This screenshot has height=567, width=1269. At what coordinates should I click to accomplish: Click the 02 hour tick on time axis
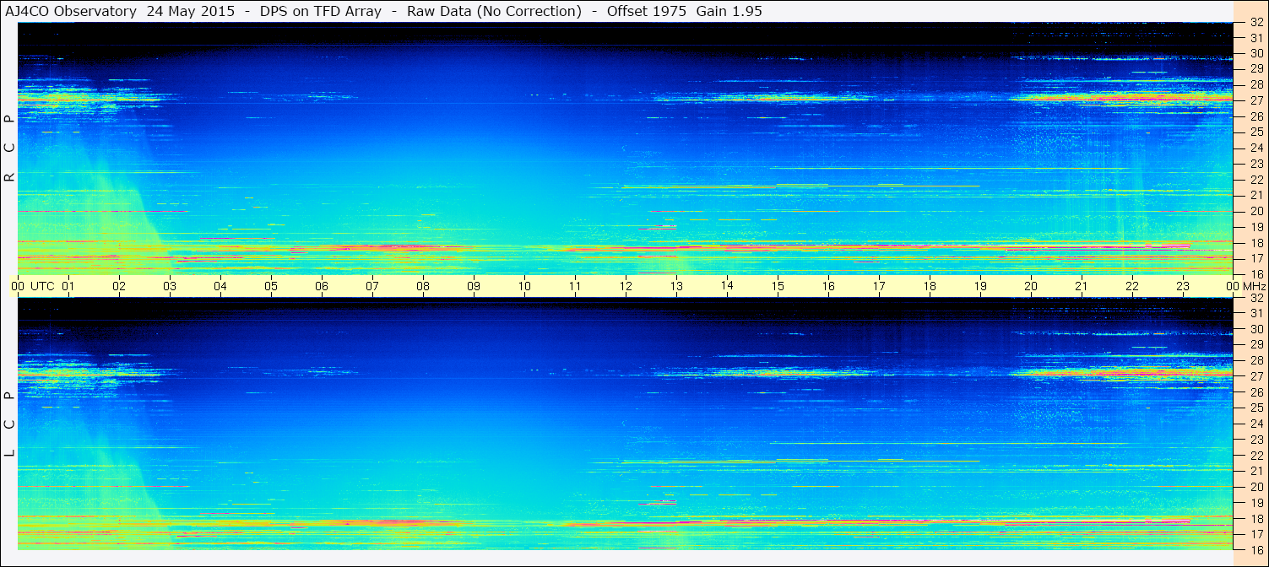119,286
